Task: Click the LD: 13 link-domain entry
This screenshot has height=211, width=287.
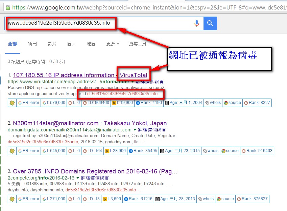Action: click(91, 199)
